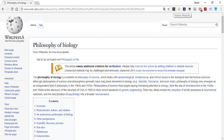Open Donate to Wikipedia link
This screenshot has width=224, height=140.
13,68
